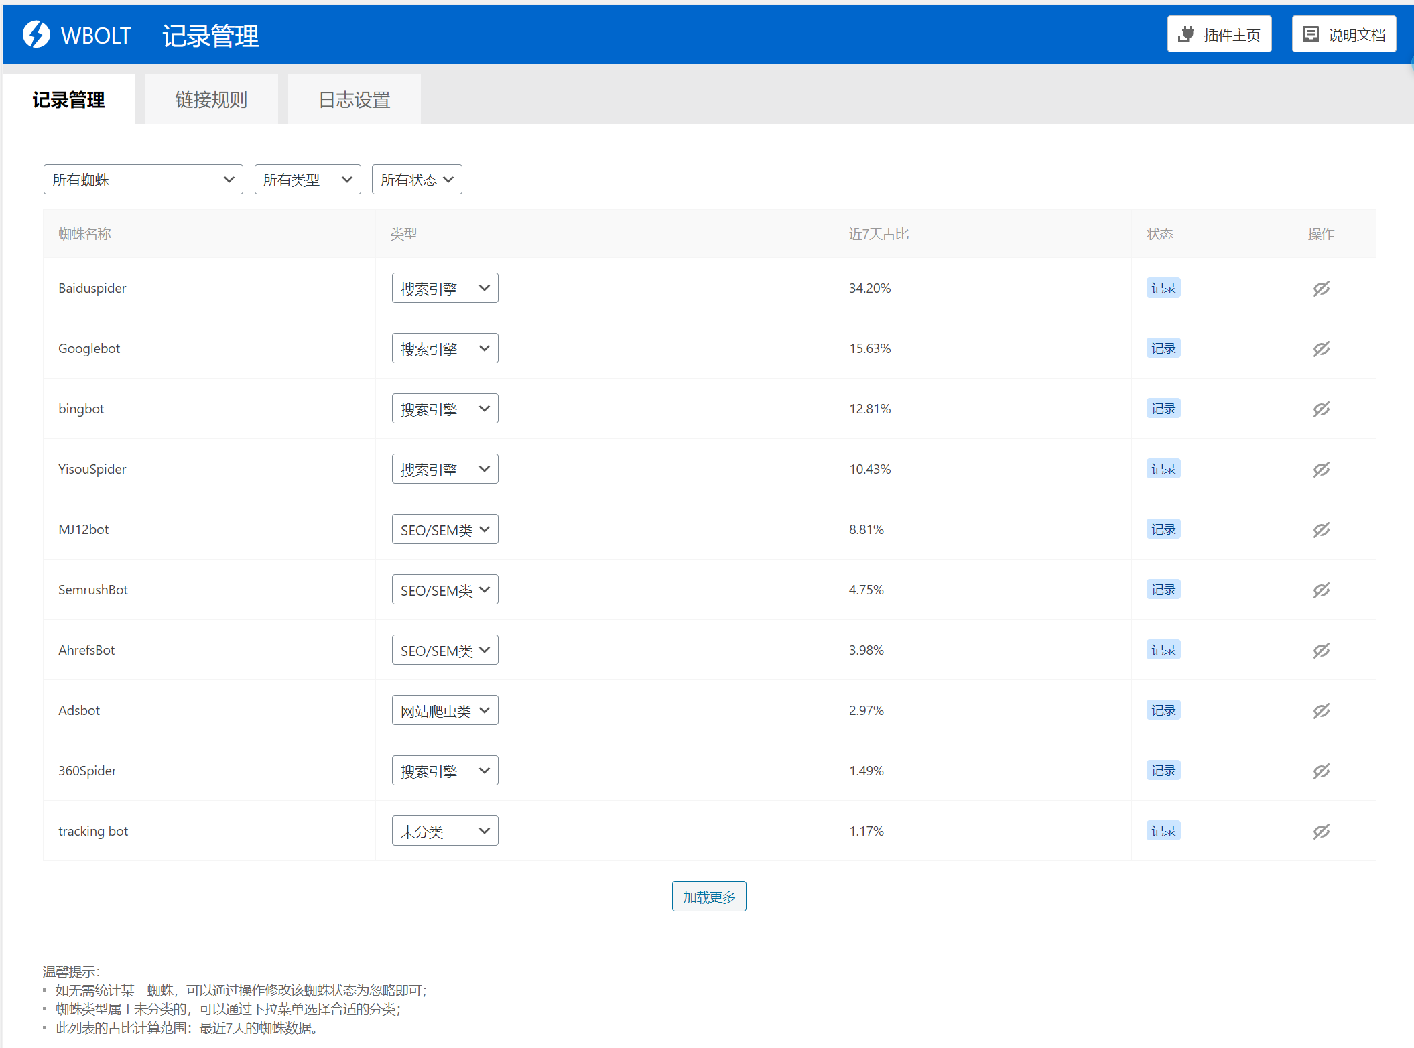This screenshot has width=1414, height=1048.
Task: Click the 360Spider spider name
Action: coord(87,771)
